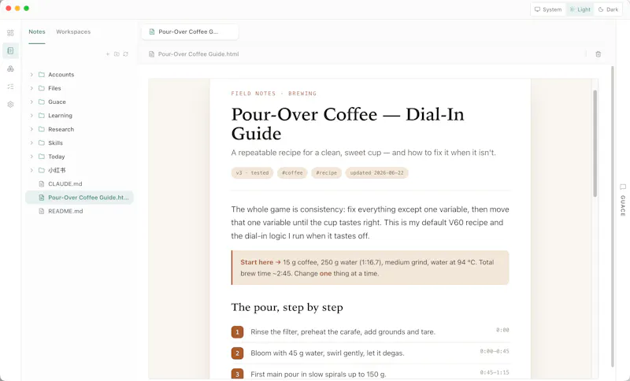This screenshot has height=381, width=630.
Task: Open the checklist tasks icon in left rail
Action: [10, 87]
